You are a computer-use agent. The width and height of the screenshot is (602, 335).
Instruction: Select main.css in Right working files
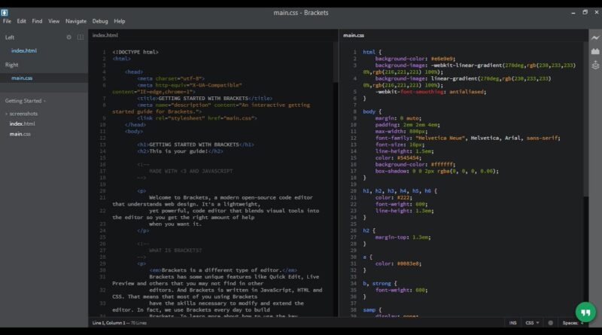[22, 78]
